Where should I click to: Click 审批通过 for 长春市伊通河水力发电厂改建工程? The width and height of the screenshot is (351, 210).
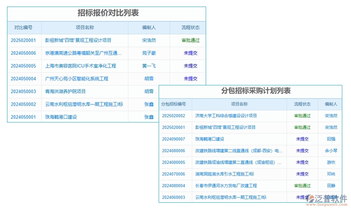click(303, 185)
